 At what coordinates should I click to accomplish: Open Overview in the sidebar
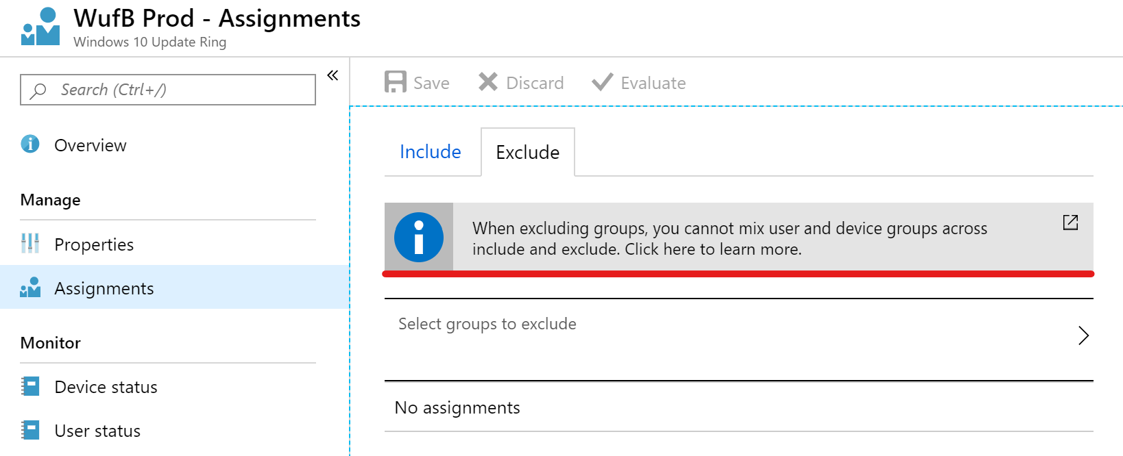coord(90,145)
